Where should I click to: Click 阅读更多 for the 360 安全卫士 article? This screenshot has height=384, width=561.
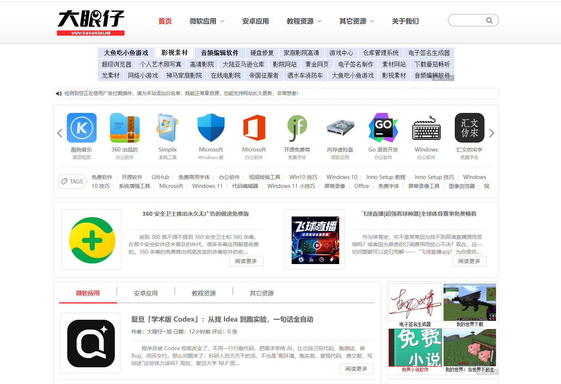246,261
